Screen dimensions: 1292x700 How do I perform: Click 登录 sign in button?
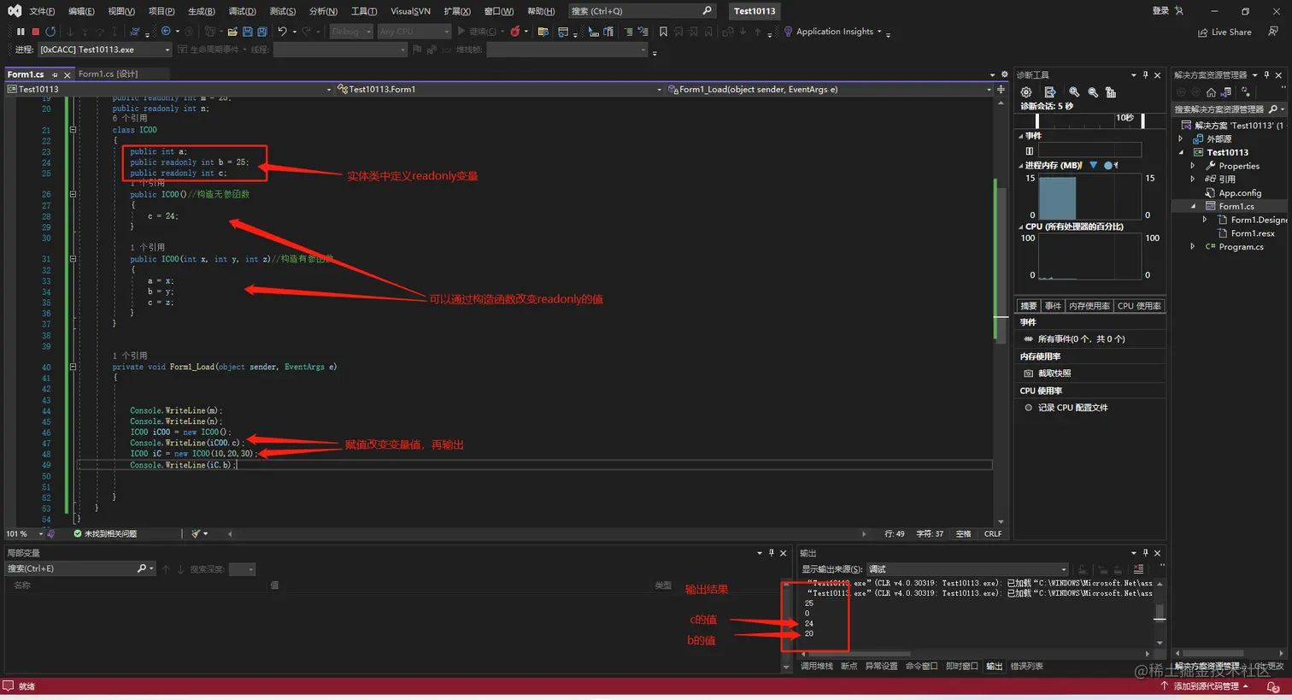[1167, 11]
